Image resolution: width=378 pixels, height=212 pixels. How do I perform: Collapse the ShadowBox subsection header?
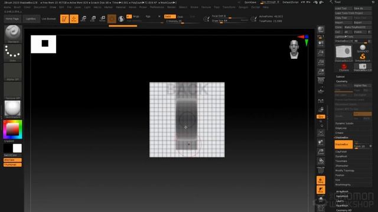(x=341, y=137)
